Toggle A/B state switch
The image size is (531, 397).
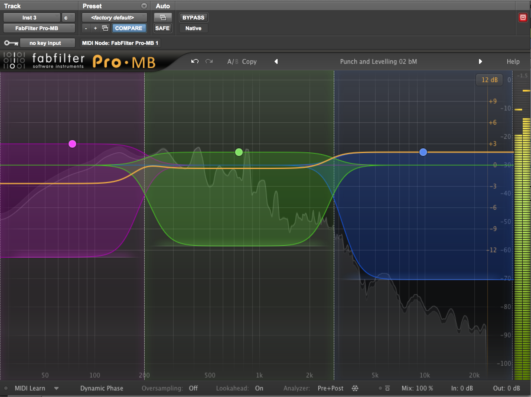233,61
